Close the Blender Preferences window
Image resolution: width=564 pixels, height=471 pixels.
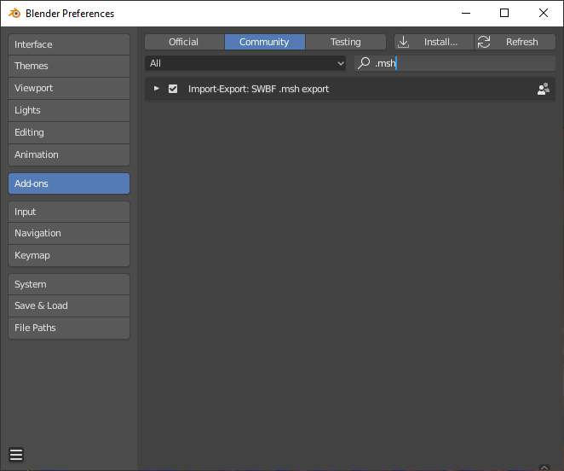[x=544, y=14]
